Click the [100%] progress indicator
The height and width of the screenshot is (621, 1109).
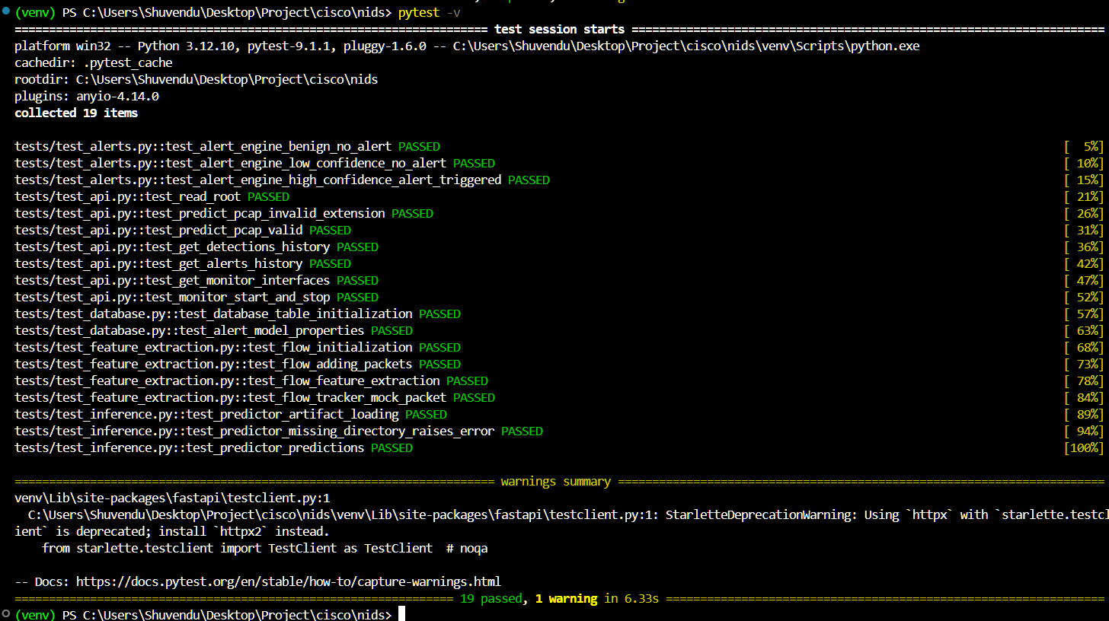[1083, 448]
